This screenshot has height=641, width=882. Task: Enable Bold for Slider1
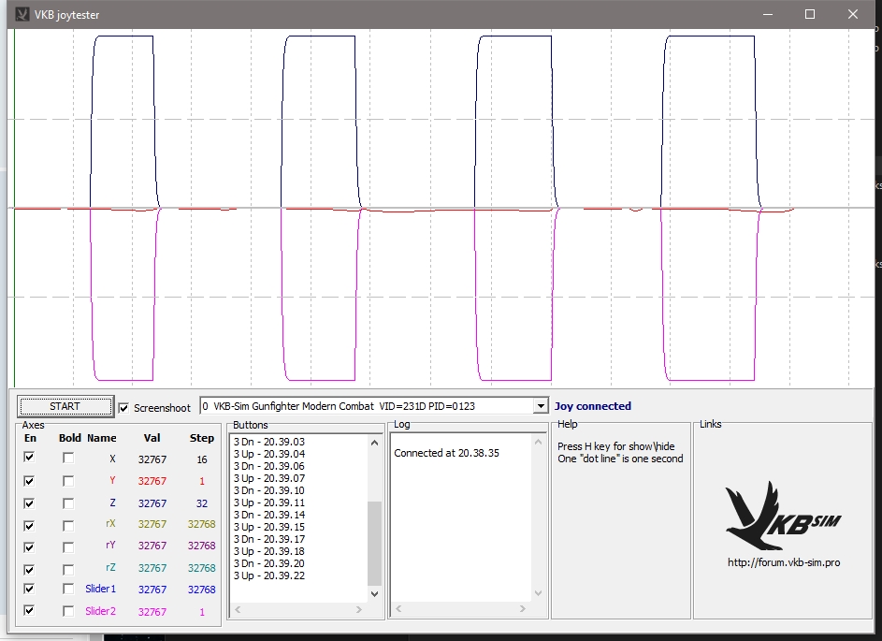(x=68, y=590)
